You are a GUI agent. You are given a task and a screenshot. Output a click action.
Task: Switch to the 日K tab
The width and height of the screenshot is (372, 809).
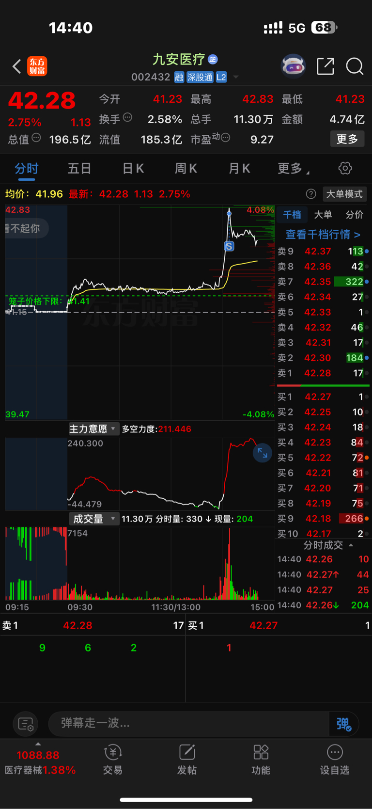point(133,168)
